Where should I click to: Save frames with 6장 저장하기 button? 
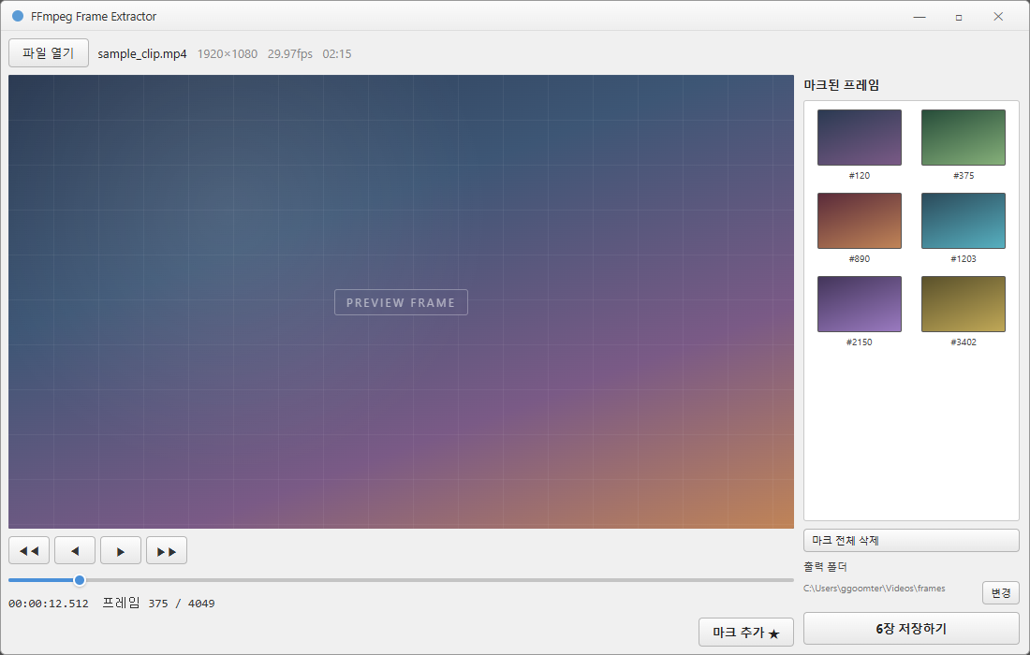pyautogui.click(x=911, y=629)
